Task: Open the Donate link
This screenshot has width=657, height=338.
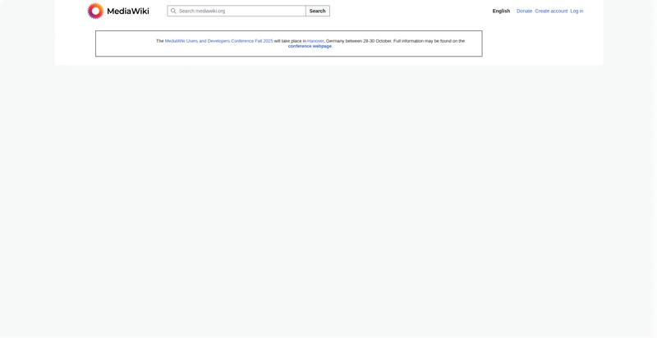Action: [x=524, y=11]
